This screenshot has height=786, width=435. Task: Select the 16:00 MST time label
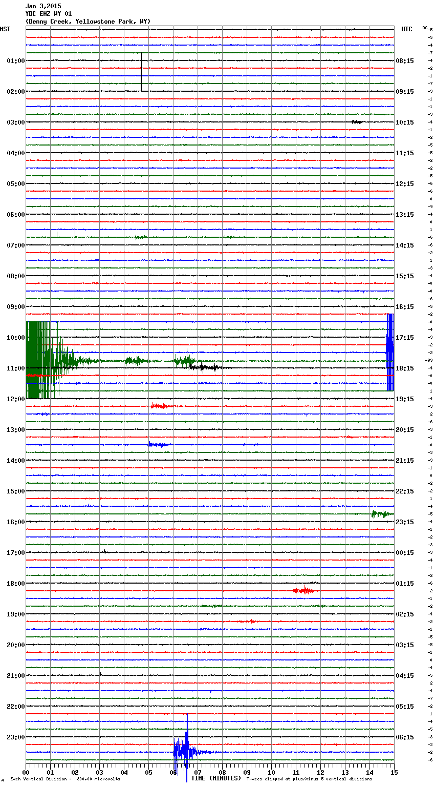[x=15, y=522]
